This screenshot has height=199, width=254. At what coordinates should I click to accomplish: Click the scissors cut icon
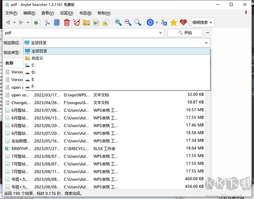47,22
